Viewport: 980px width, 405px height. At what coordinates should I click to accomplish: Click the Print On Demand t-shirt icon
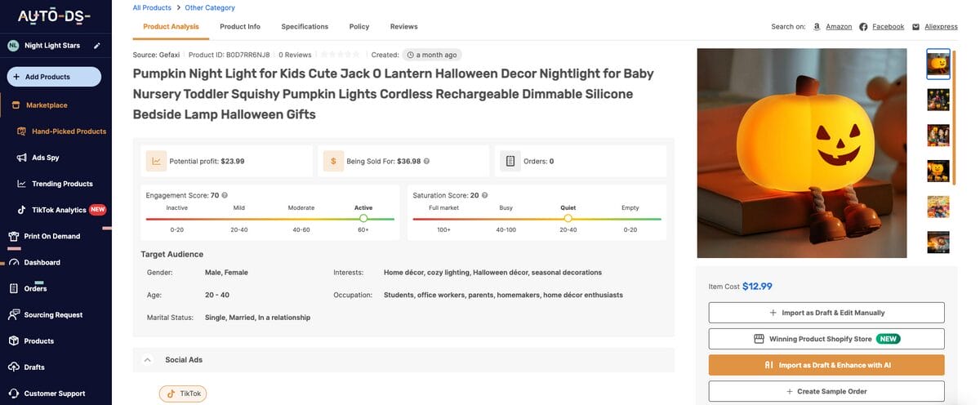(x=13, y=237)
